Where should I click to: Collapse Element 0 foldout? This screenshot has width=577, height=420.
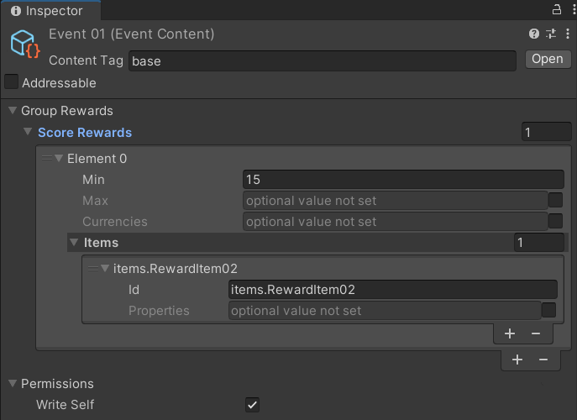59,159
